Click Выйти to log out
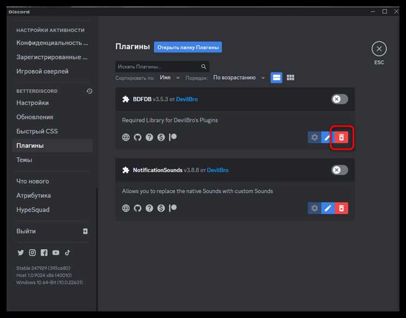The image size is (406, 318). (x=53, y=231)
